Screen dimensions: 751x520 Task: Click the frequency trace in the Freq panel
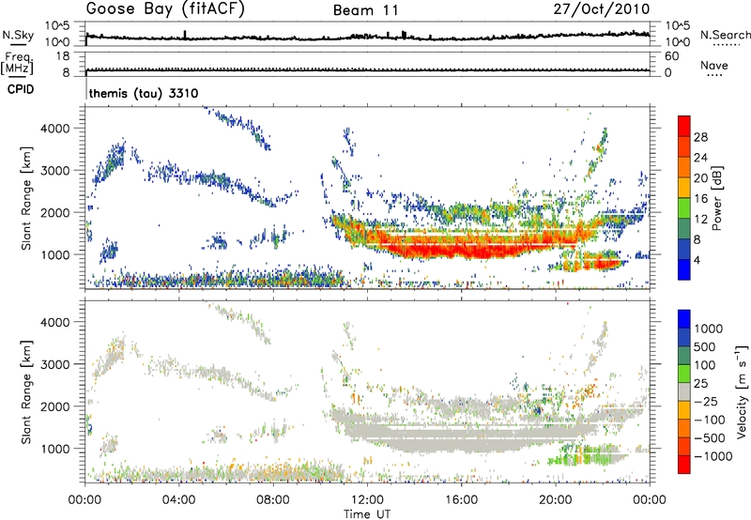[x=367, y=69]
